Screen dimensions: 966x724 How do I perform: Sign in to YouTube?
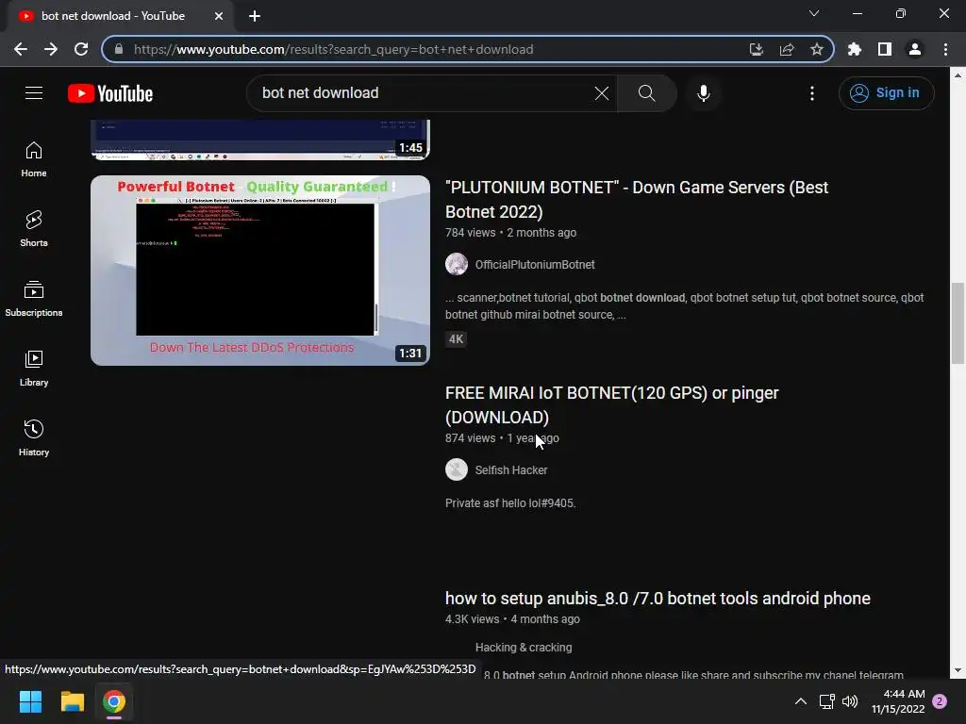pyautogui.click(x=886, y=93)
